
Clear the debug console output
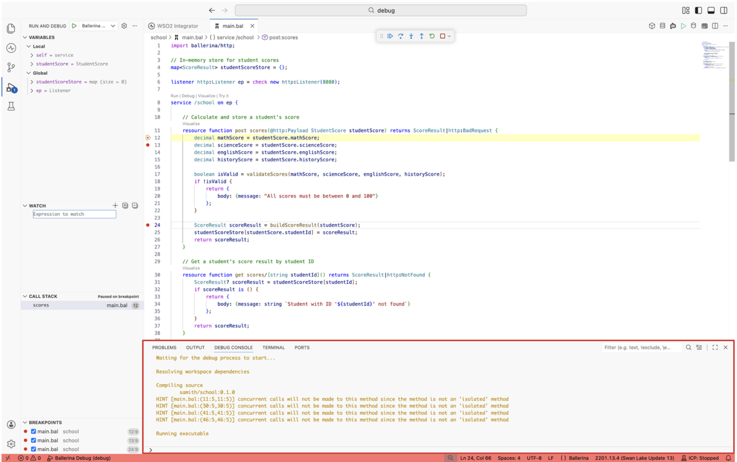[699, 347]
